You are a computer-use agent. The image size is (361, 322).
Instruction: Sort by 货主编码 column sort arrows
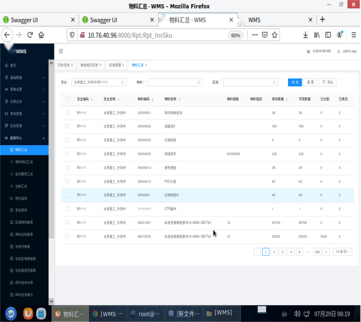click(x=92, y=99)
